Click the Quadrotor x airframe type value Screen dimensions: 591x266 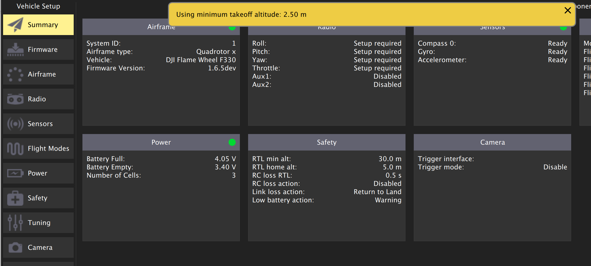[216, 52]
